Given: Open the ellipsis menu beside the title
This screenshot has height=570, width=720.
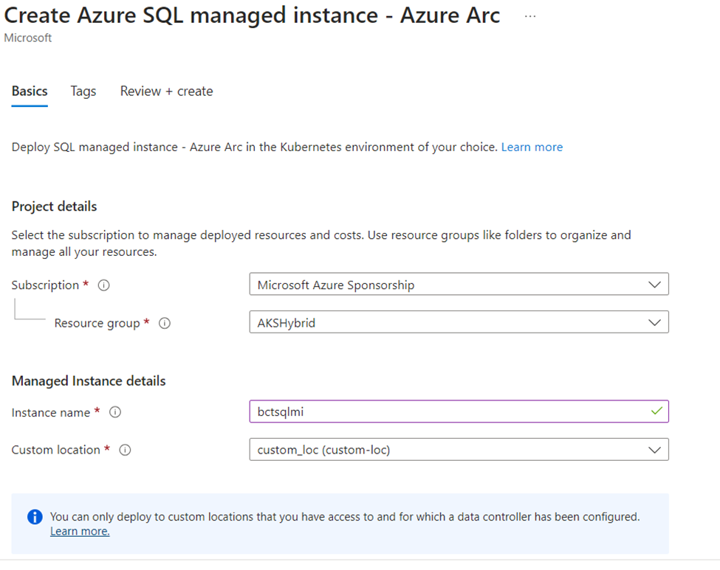Looking at the screenshot, I should [530, 16].
